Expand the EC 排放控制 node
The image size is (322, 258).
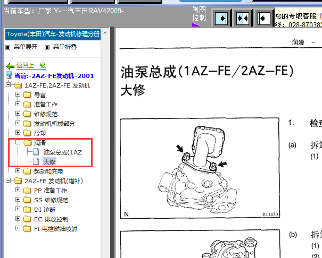(18, 219)
